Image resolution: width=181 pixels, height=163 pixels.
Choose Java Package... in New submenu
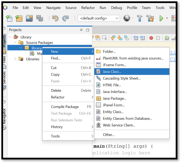coord(132,99)
